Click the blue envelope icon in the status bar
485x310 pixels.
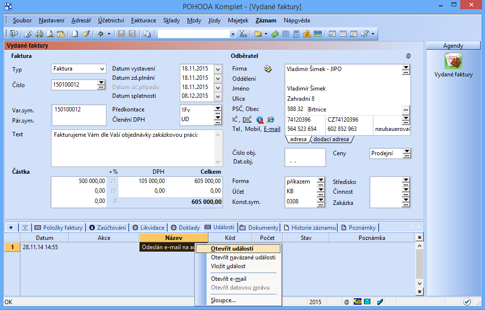(367, 302)
